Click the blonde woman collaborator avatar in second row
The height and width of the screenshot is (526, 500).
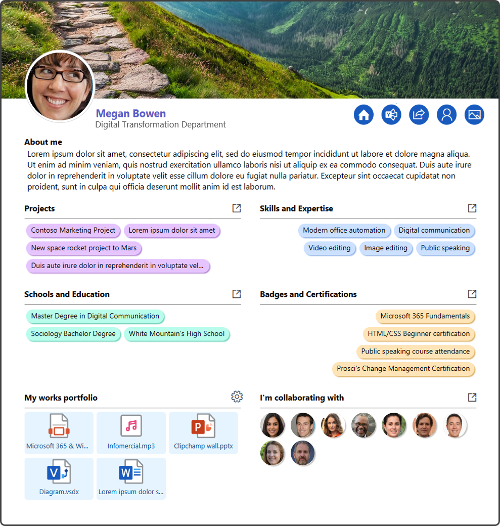[x=272, y=453]
